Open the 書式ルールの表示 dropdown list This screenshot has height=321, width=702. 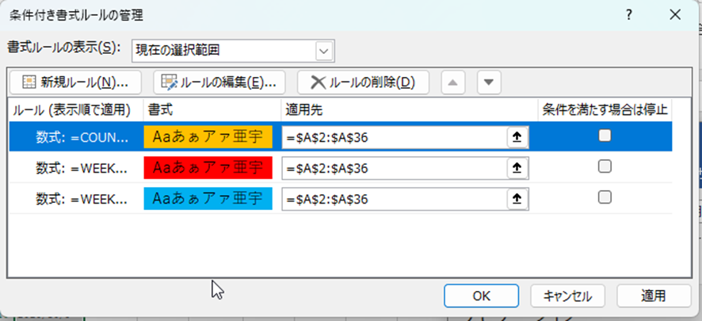click(323, 51)
